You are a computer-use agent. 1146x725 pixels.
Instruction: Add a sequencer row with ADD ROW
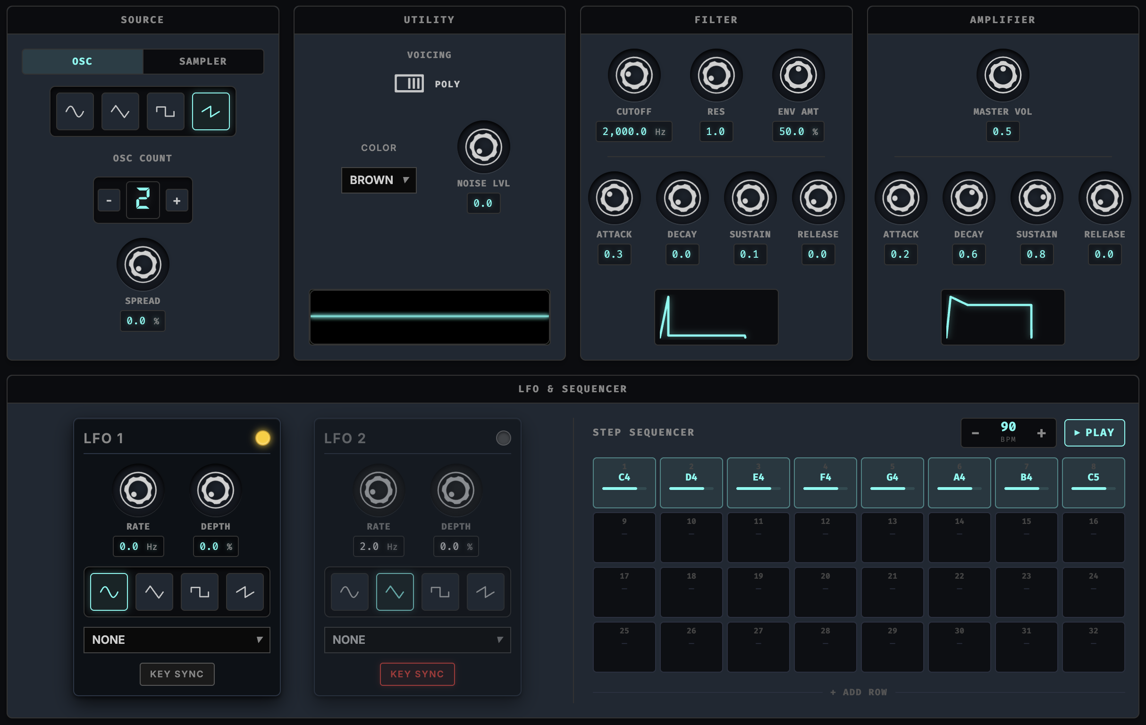pyautogui.click(x=859, y=691)
